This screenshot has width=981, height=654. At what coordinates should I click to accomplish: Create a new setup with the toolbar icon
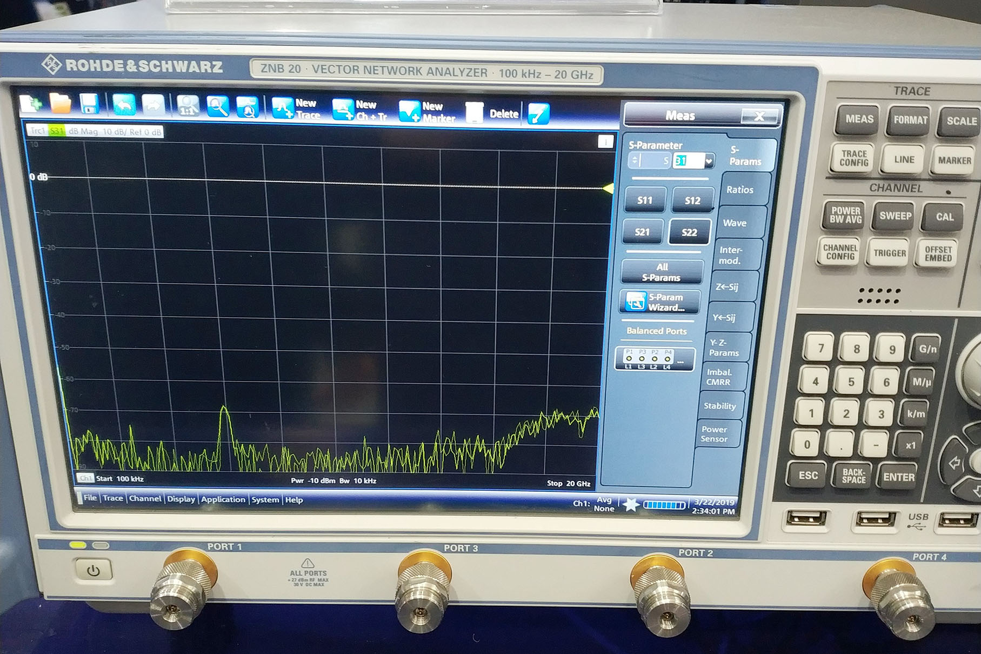point(31,103)
